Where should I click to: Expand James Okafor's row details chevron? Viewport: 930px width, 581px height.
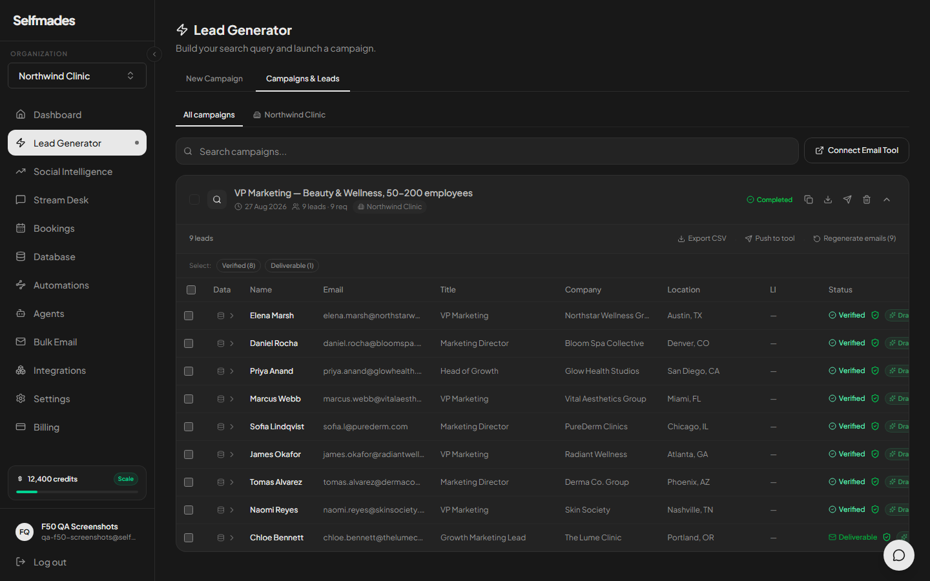[232, 454]
